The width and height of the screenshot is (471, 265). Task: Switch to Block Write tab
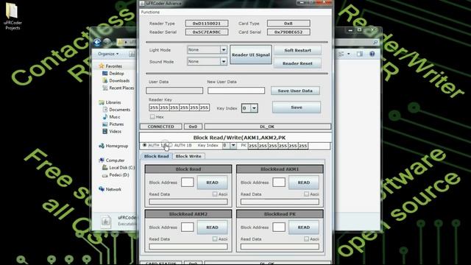pos(188,156)
